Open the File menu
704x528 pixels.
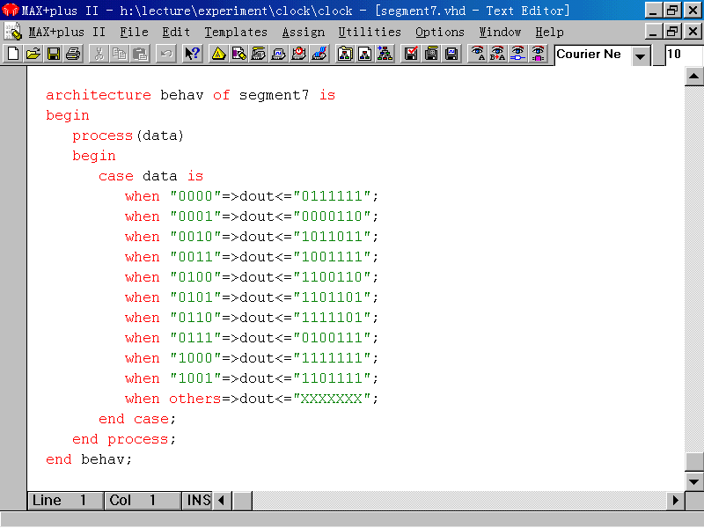134,32
